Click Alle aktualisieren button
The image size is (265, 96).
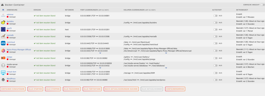[x=152, y=89]
